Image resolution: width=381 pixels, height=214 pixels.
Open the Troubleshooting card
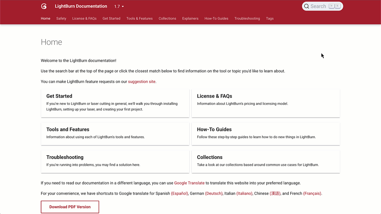point(115,161)
